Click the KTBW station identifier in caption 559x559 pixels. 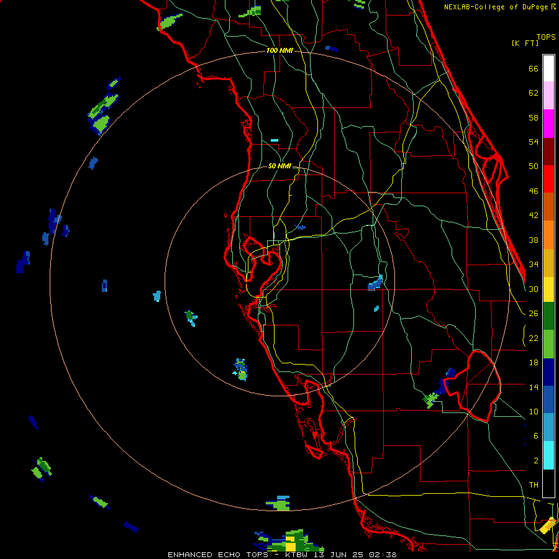coord(296,555)
